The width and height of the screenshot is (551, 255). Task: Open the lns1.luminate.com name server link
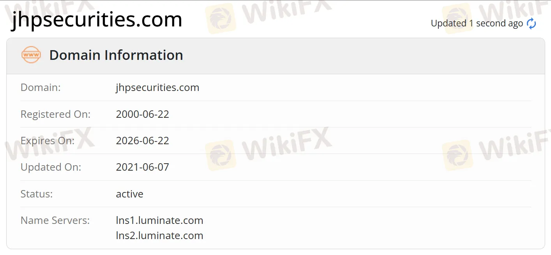point(159,220)
